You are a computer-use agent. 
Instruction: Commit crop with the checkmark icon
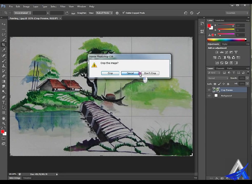[x=198, y=13]
